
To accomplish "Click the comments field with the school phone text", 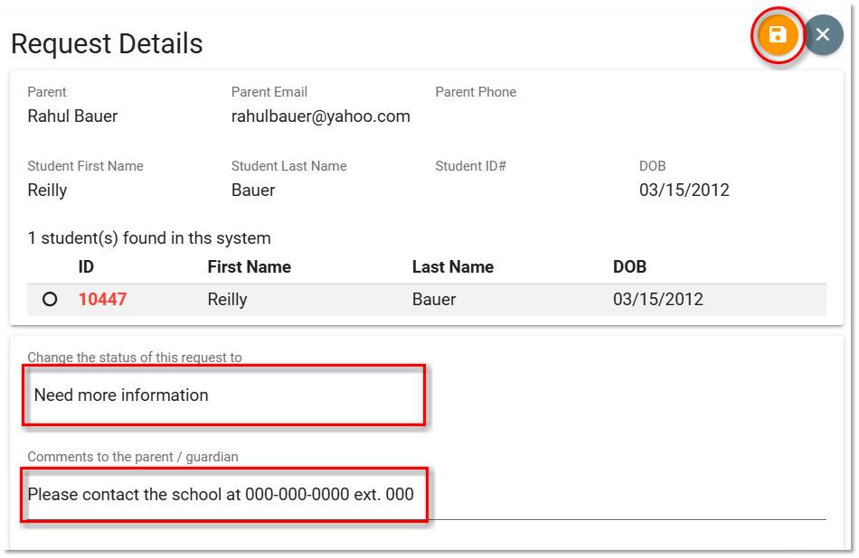I will tap(427, 495).
